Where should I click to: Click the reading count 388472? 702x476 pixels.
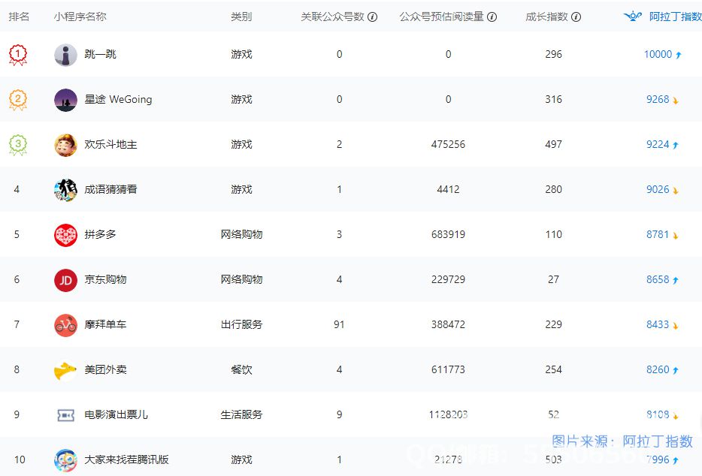[x=448, y=324]
